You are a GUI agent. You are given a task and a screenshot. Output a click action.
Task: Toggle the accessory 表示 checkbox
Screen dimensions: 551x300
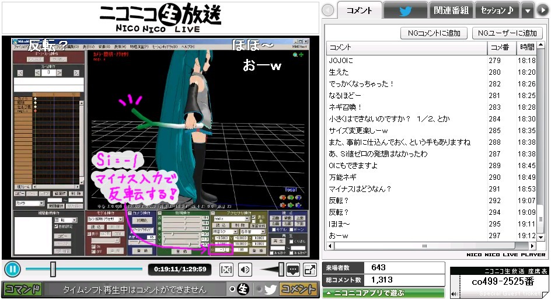coord(253,218)
